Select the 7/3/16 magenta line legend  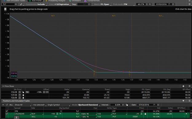(14, 73)
